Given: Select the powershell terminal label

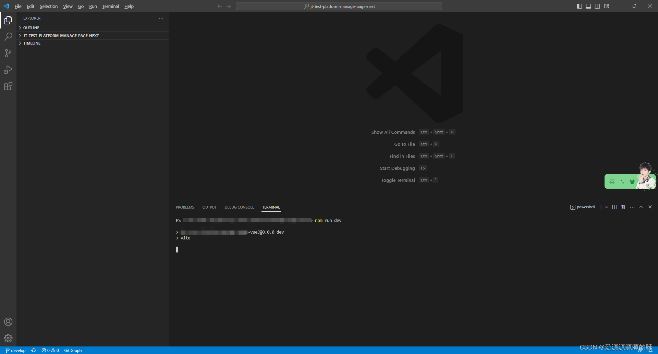Looking at the screenshot, I should (x=583, y=207).
